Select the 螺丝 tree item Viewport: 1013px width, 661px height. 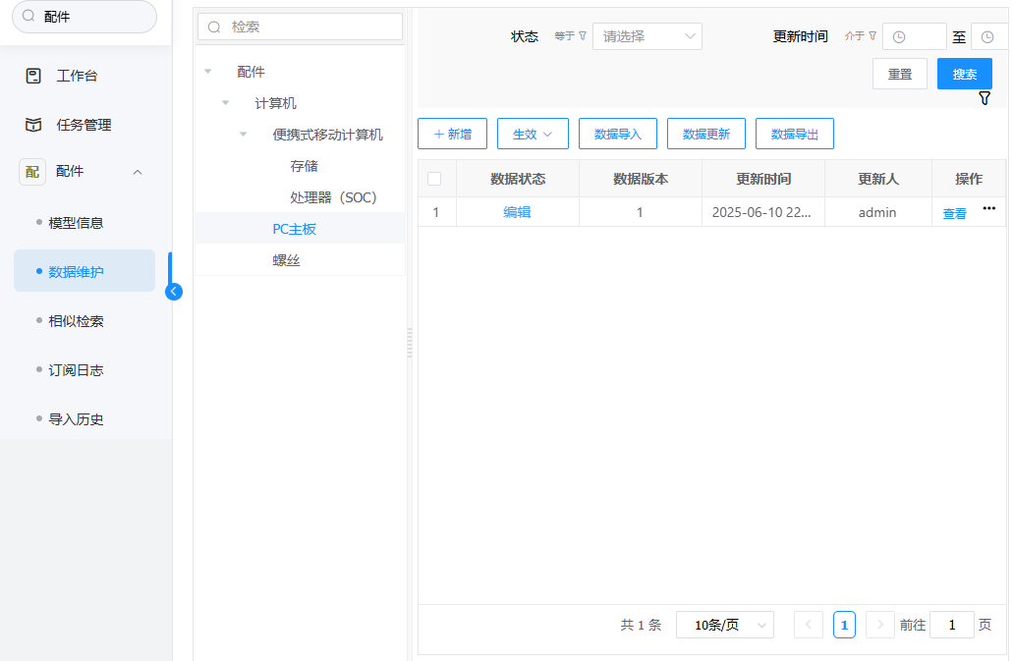286,260
